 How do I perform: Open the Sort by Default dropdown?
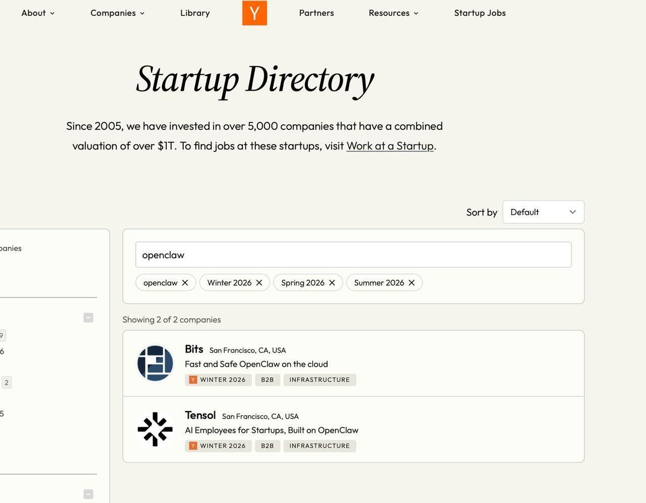coord(543,212)
